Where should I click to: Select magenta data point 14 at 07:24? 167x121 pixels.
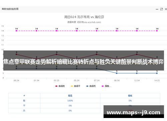97,31
